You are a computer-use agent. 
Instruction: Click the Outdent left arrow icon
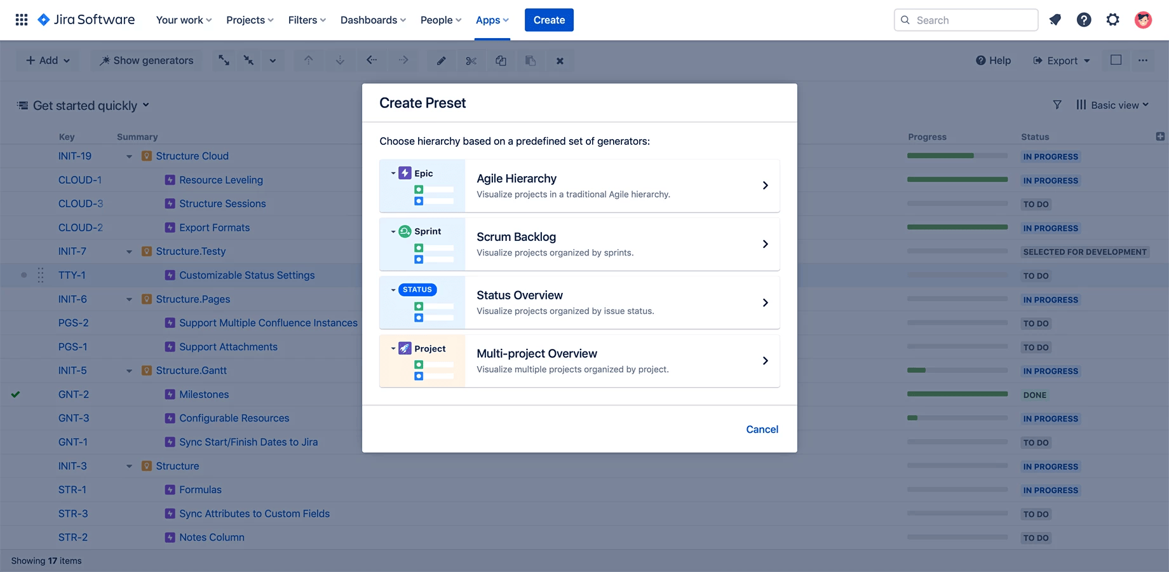point(372,60)
